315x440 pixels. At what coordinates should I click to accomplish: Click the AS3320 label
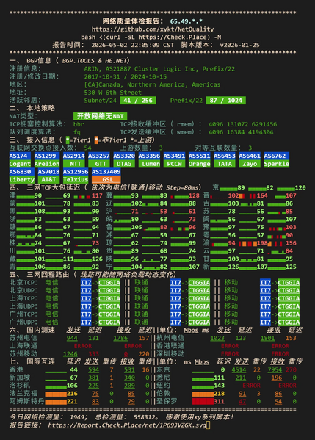click(124, 156)
